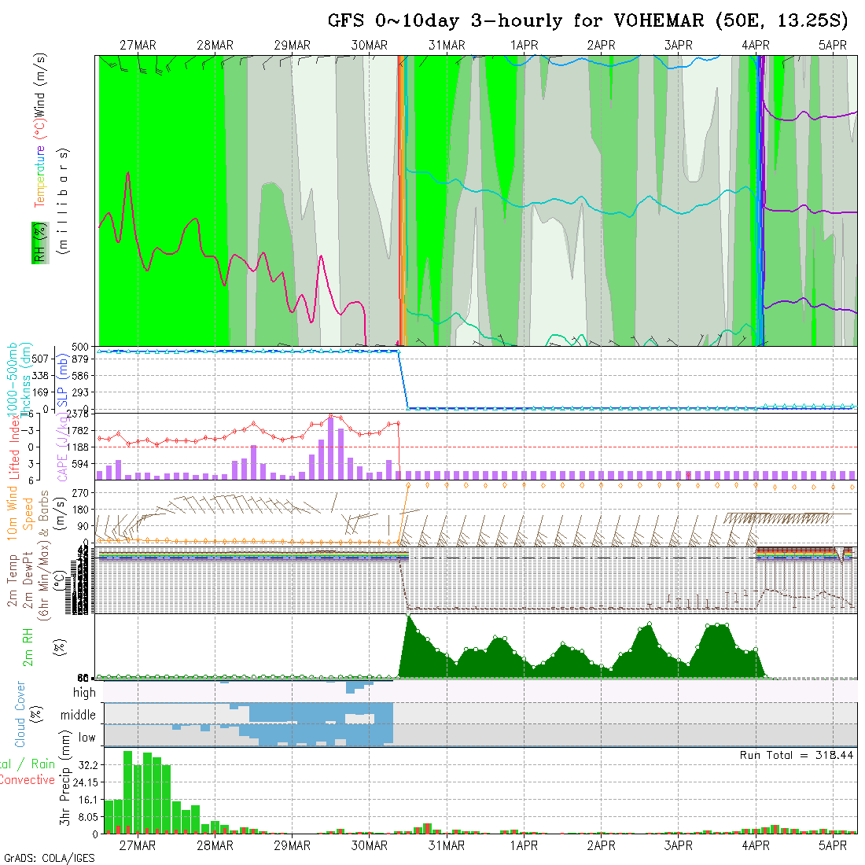The height and width of the screenshot is (865, 865).
Task: Click the blue Cloud Cover axis label
Action: (x=20, y=714)
